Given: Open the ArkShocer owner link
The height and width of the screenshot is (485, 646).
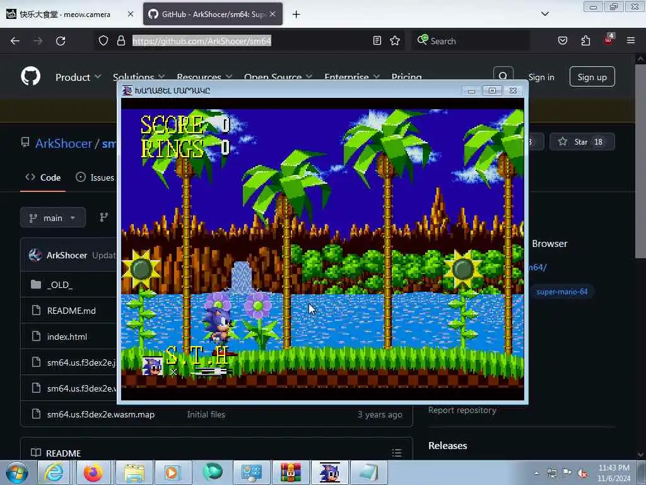Looking at the screenshot, I should [x=64, y=143].
